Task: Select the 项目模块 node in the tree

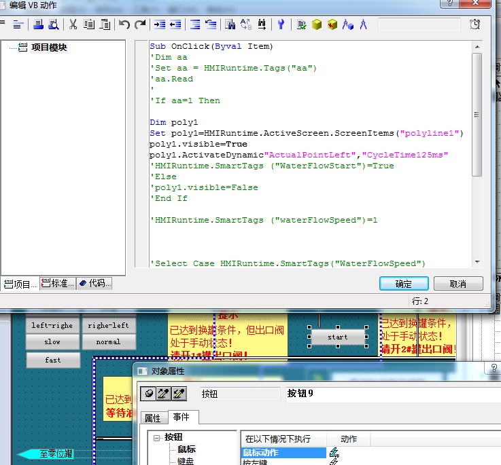Action: [49, 48]
